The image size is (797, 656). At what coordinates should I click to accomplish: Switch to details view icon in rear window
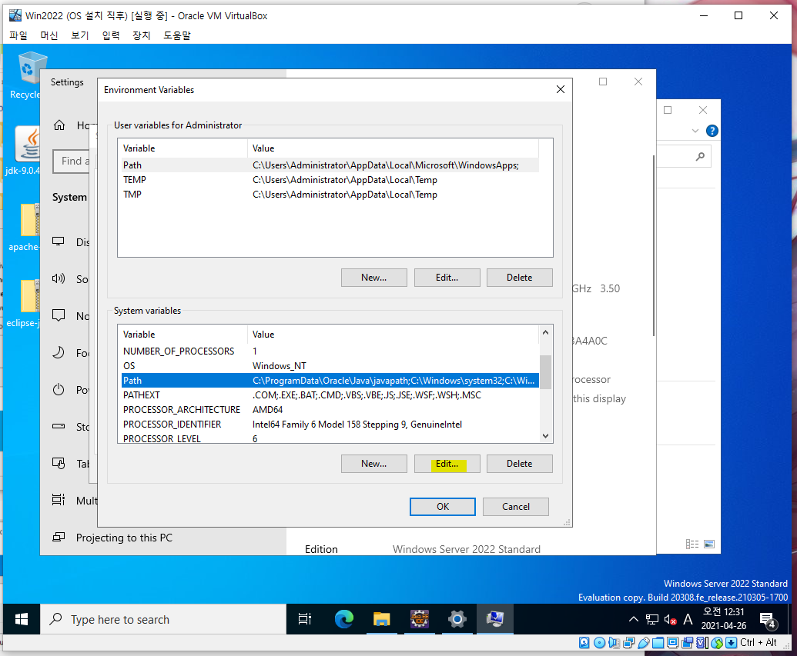coord(692,544)
